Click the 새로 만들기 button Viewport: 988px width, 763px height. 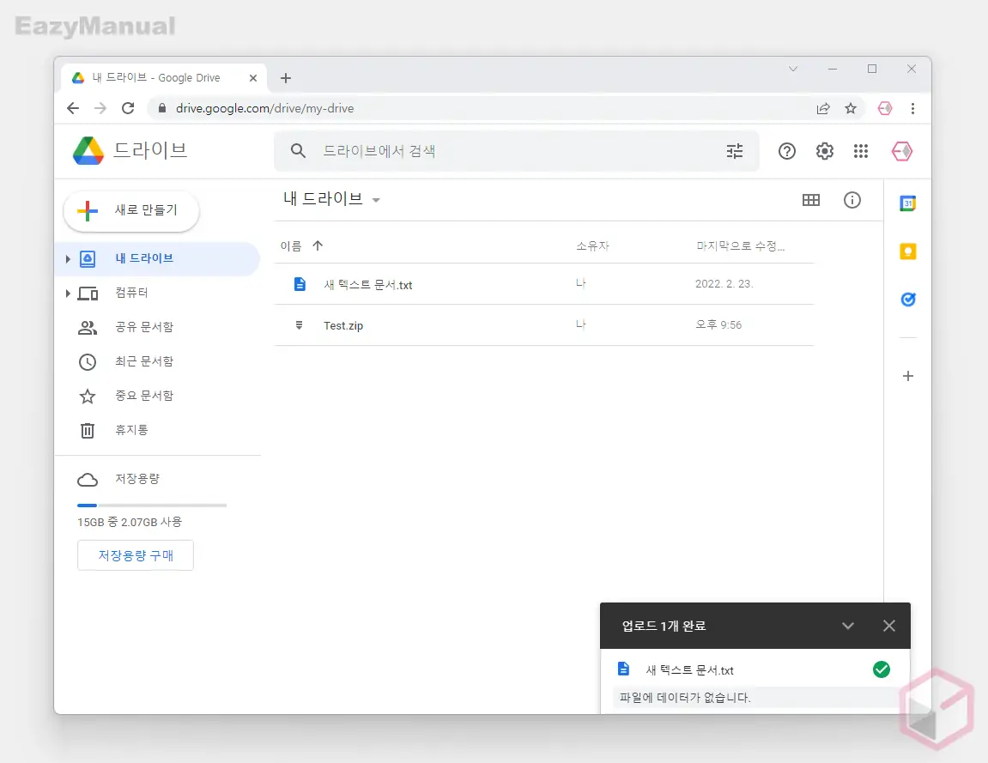click(130, 210)
